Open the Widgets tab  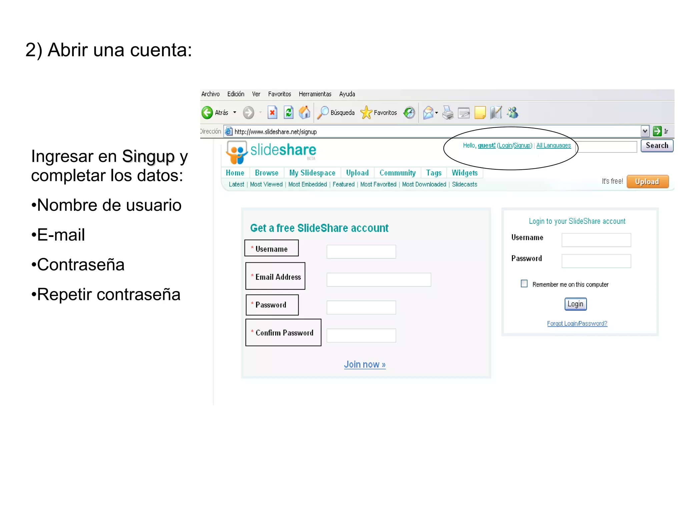click(x=465, y=173)
